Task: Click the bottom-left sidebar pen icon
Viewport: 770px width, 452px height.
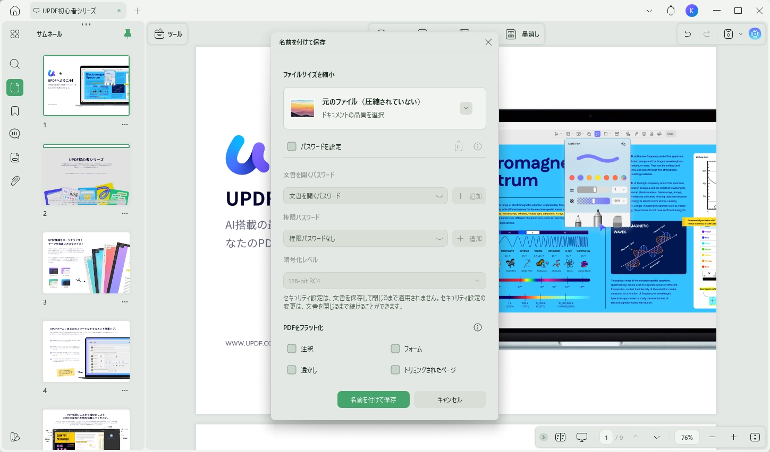Action: 15,437
